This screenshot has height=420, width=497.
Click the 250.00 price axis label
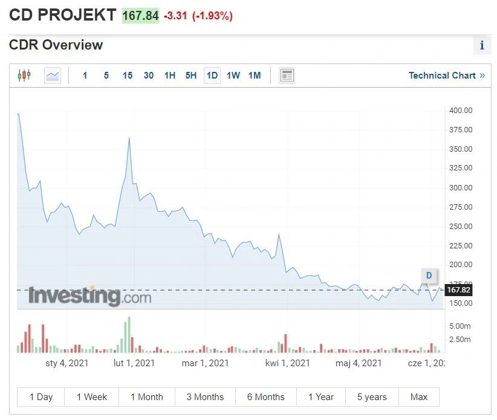point(461,226)
